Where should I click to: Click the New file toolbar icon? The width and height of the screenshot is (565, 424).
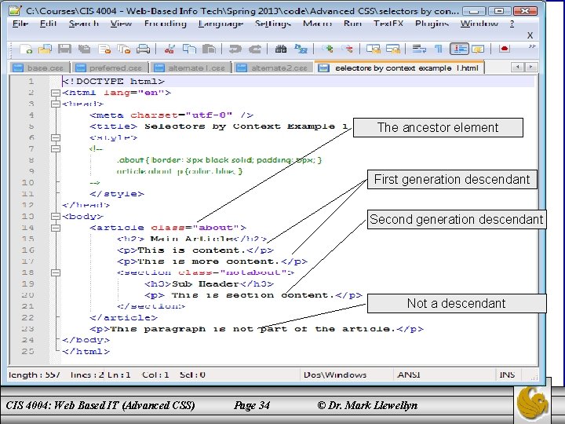[27, 49]
